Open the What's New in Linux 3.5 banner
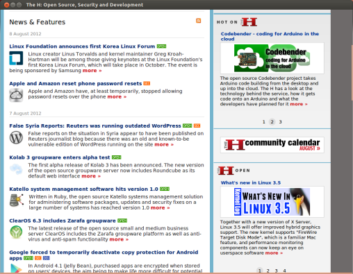The height and width of the screenshot is (274, 353). [272, 202]
